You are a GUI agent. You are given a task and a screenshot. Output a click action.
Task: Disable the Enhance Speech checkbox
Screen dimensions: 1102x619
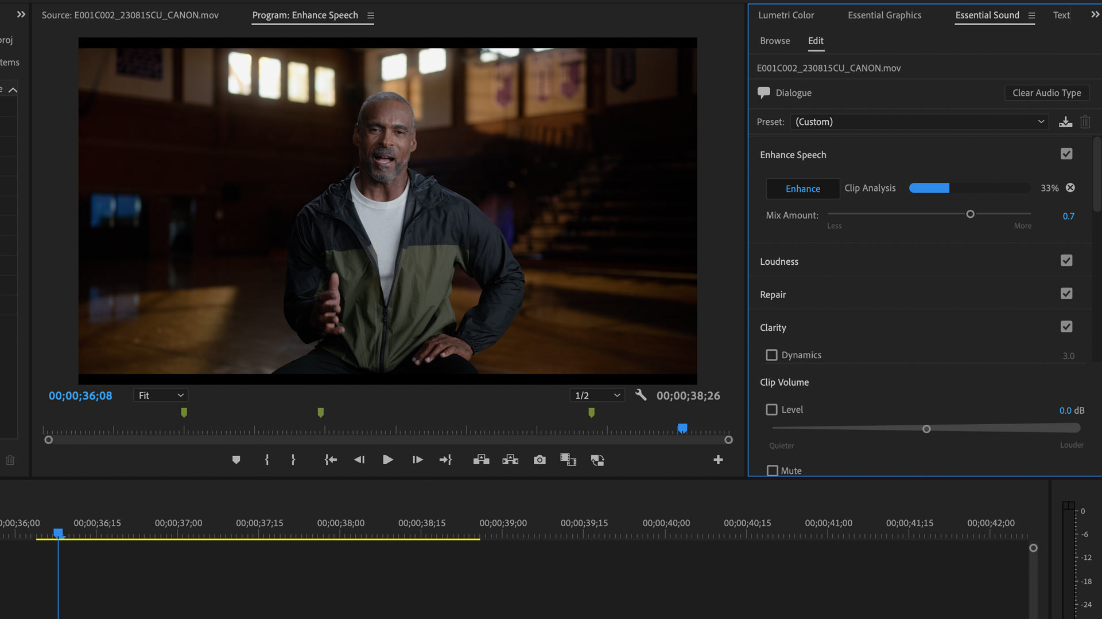[1066, 154]
